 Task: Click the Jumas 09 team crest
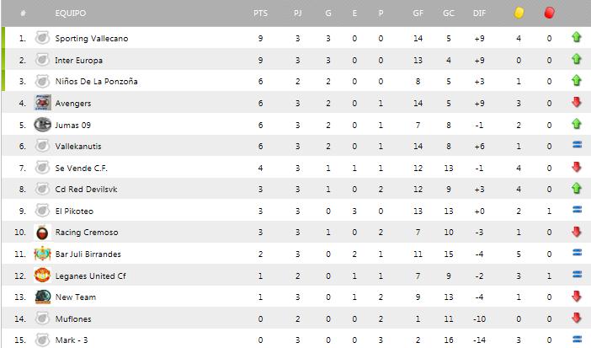[42, 125]
